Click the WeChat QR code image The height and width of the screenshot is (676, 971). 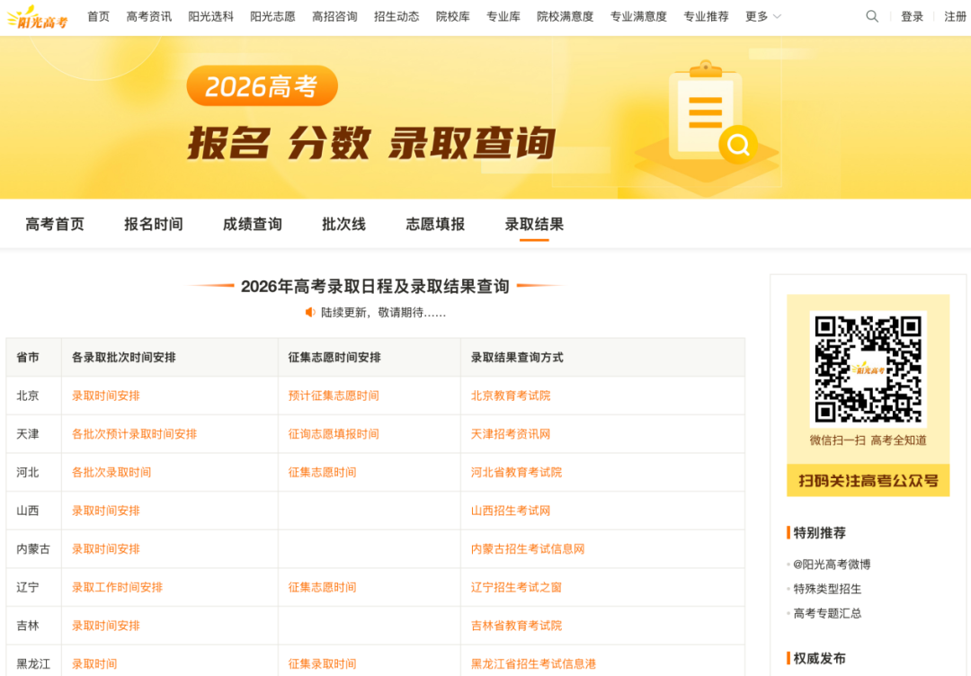pyautogui.click(x=868, y=369)
